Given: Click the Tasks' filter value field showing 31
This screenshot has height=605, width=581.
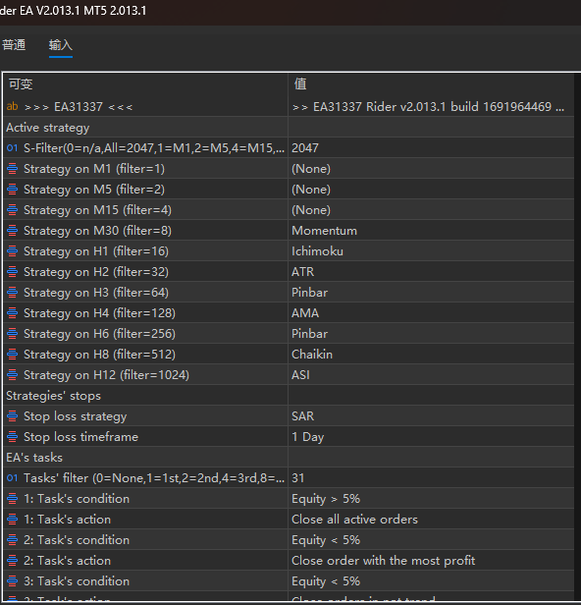Looking at the screenshot, I should pyautogui.click(x=431, y=477).
